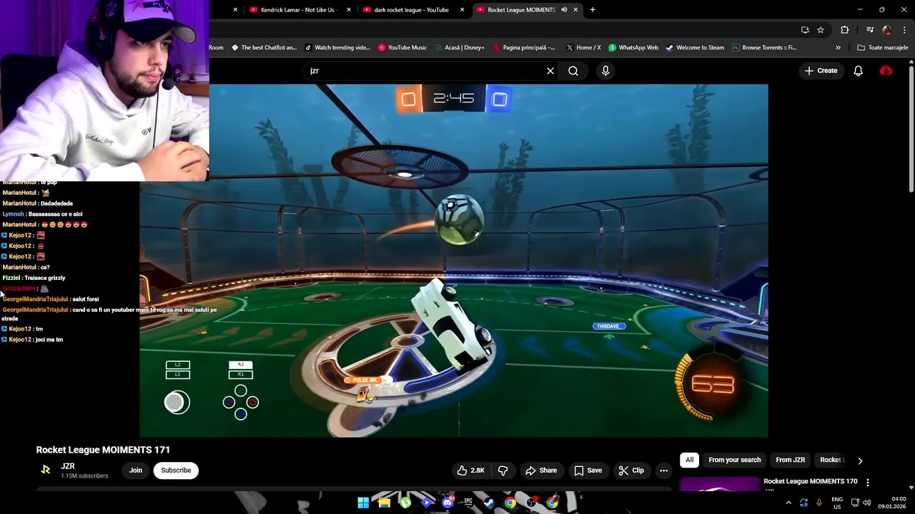
Task: Open Welcome to Steam bookmark
Action: (x=695, y=48)
